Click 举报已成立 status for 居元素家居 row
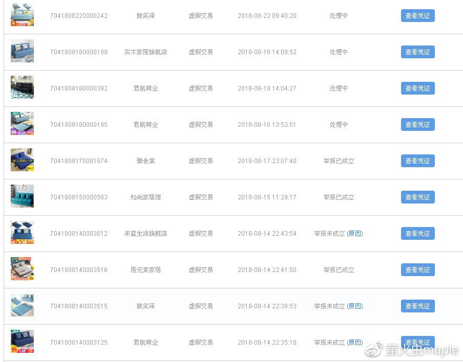 (339, 269)
